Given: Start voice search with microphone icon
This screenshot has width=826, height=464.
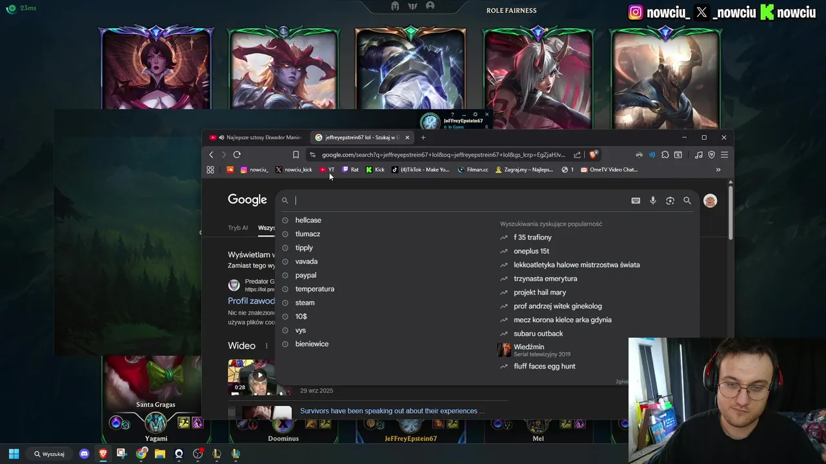Looking at the screenshot, I should point(653,200).
